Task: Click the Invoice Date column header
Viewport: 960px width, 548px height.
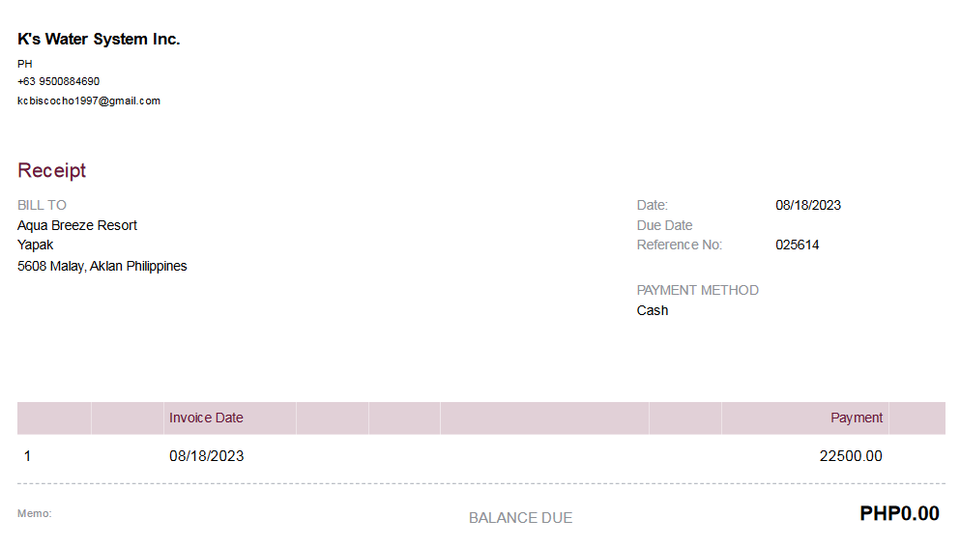Action: (206, 418)
